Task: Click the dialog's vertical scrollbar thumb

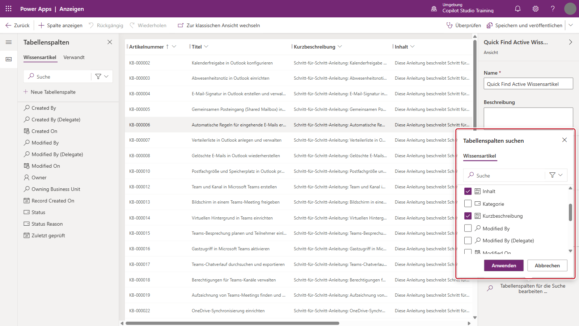Action: [570, 212]
